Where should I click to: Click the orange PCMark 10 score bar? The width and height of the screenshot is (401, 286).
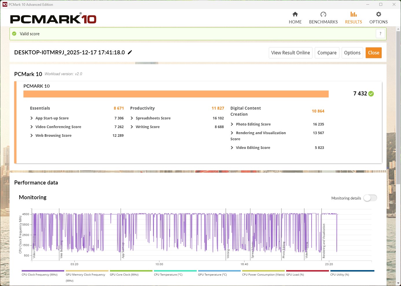176,94
